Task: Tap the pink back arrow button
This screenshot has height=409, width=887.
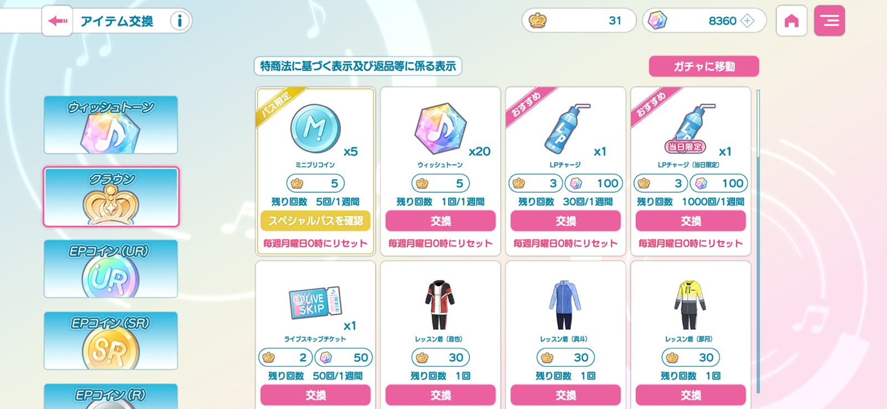Action: (57, 21)
